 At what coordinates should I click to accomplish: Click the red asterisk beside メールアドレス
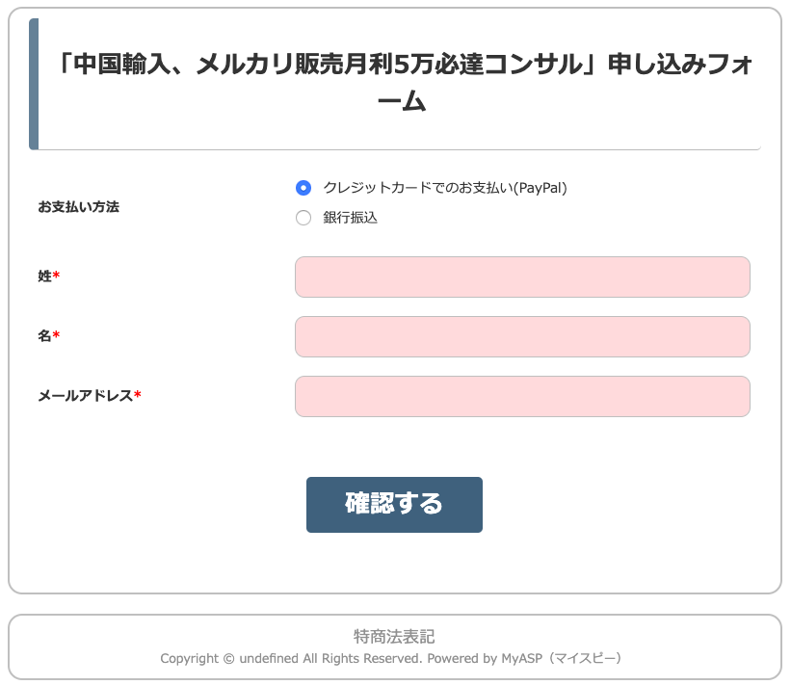pyautogui.click(x=138, y=396)
